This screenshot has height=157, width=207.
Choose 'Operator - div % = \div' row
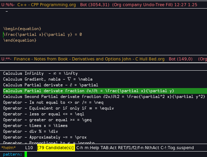(30, 131)
